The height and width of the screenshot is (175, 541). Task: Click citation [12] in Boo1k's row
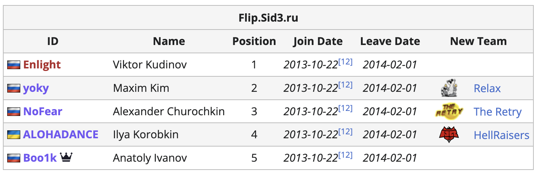(x=345, y=155)
